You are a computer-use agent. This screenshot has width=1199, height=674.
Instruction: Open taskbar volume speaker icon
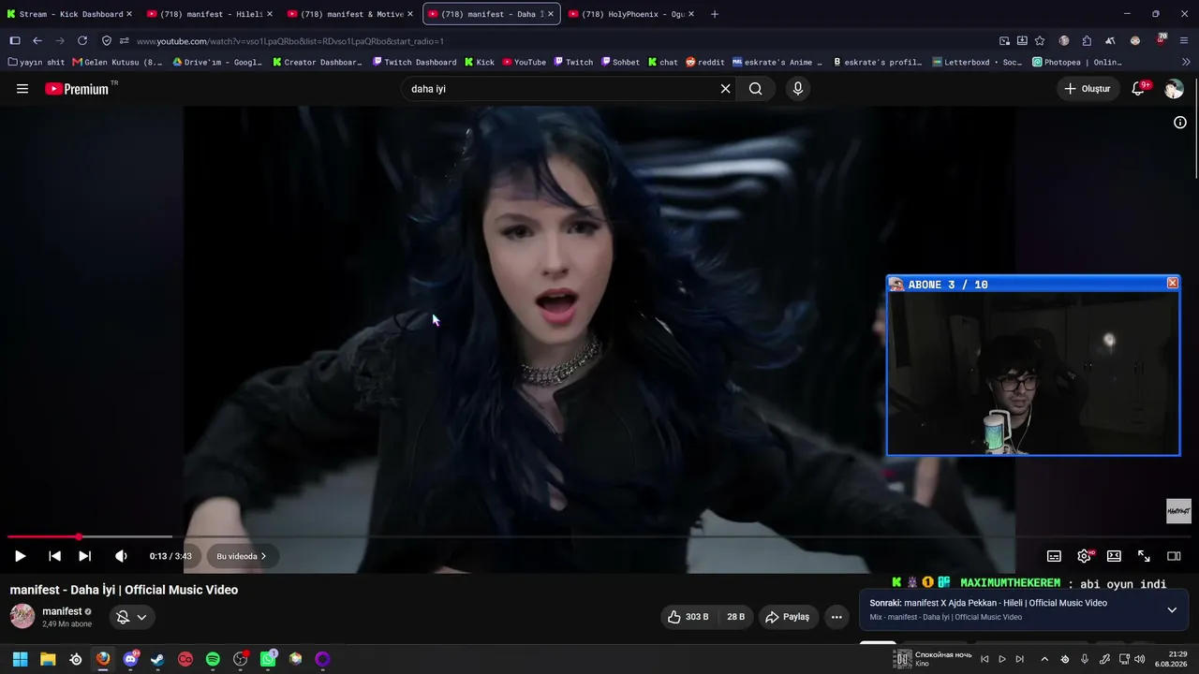[x=1140, y=659]
